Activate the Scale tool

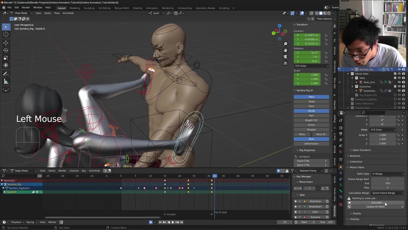pos(6,58)
